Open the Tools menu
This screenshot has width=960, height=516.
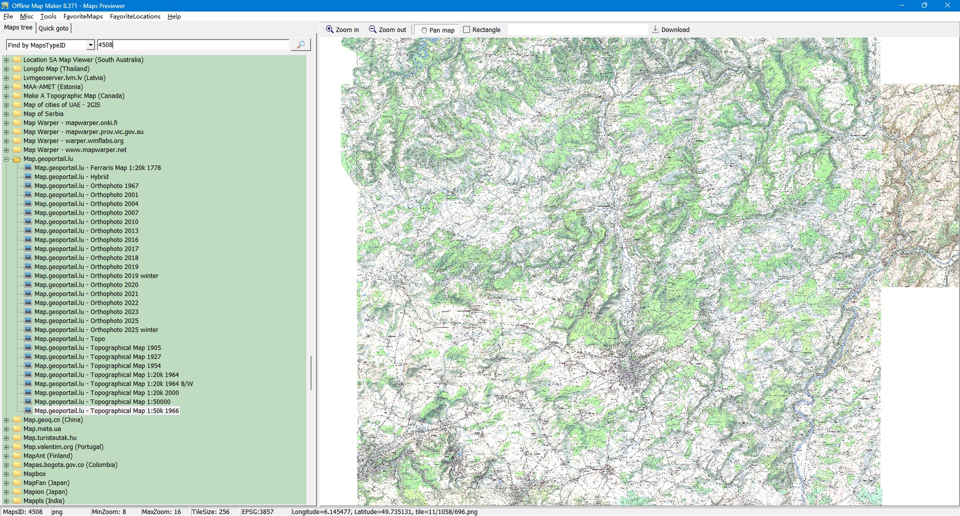[48, 16]
